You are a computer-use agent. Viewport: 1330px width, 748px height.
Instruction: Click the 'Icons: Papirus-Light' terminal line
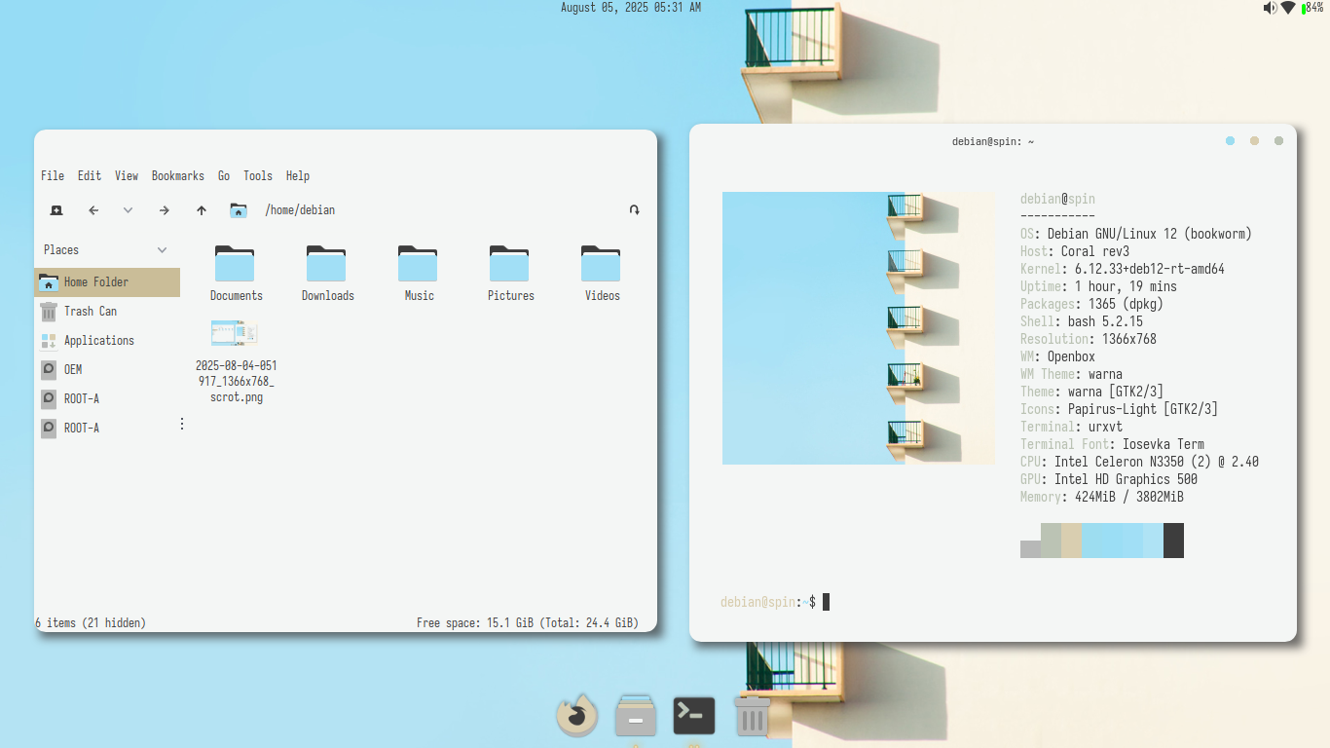(x=1119, y=409)
